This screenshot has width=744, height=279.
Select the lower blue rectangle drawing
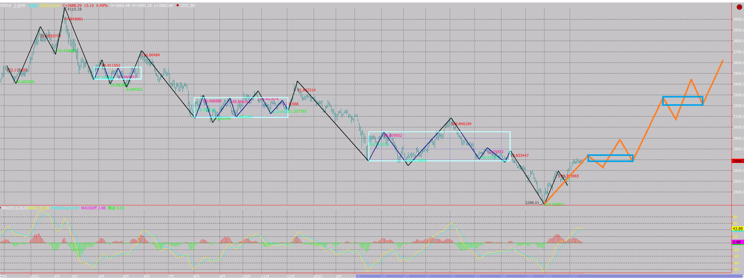(610, 156)
